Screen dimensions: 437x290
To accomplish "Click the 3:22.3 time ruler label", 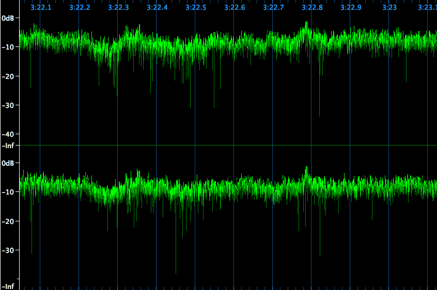I will 118,8.
